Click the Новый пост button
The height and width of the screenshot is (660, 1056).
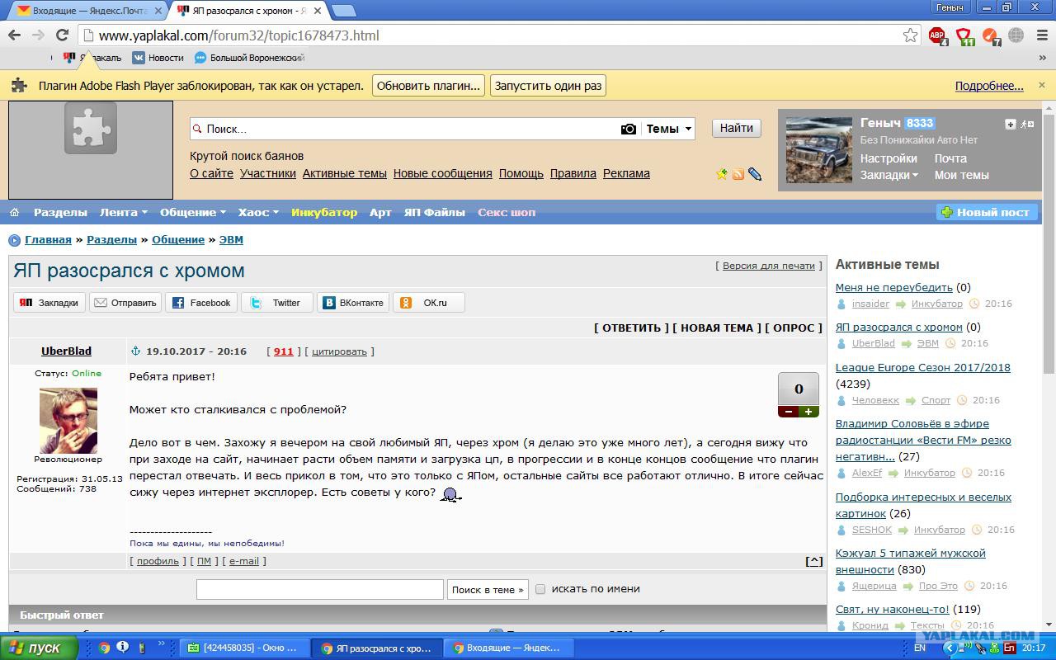click(x=987, y=212)
